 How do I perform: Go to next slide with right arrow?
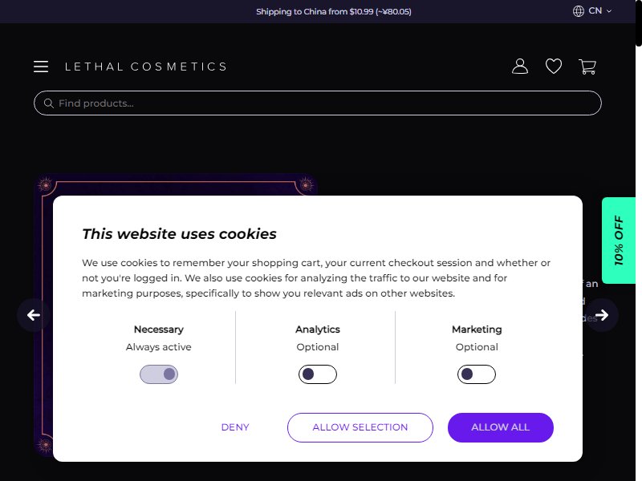coord(601,314)
